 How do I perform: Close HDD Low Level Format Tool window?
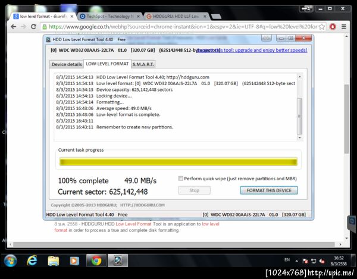click(x=303, y=38)
